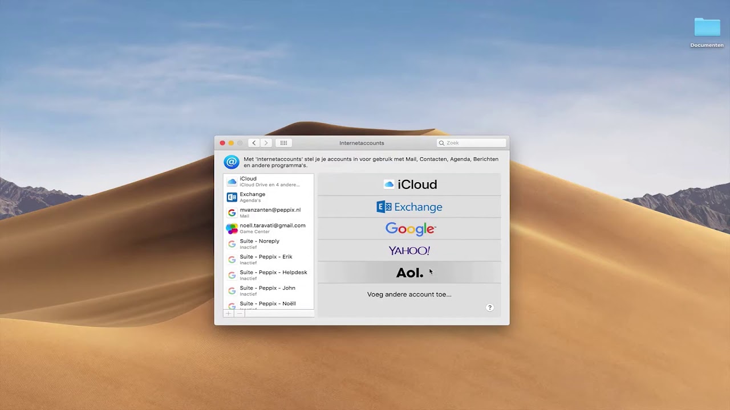Minimize the Internetaccounts window
The width and height of the screenshot is (730, 410).
[x=231, y=143]
